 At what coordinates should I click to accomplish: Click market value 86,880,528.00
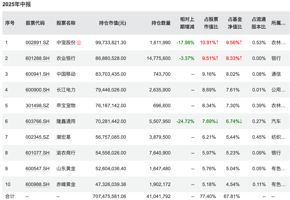(111, 58)
